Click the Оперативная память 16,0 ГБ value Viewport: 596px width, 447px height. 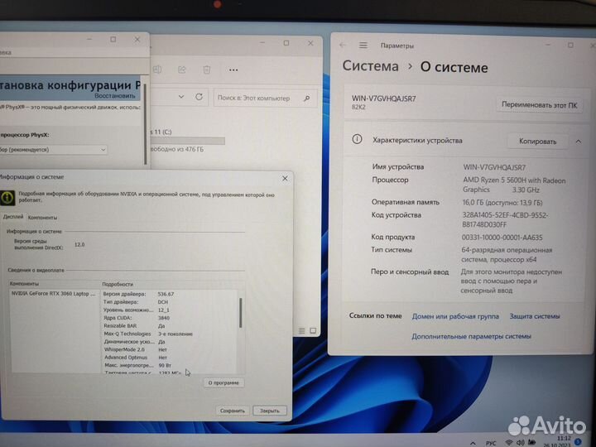pyautogui.click(x=502, y=203)
